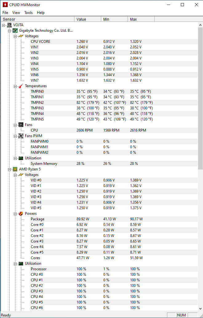Click the VOJTA computer icon

pyautogui.click(x=9, y=25)
